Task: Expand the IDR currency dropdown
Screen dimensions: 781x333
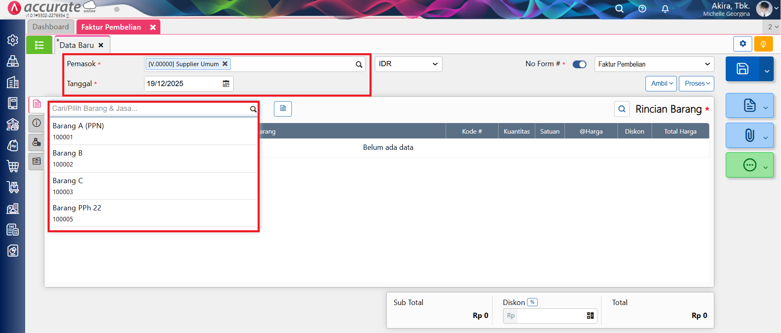Action: 408,64
